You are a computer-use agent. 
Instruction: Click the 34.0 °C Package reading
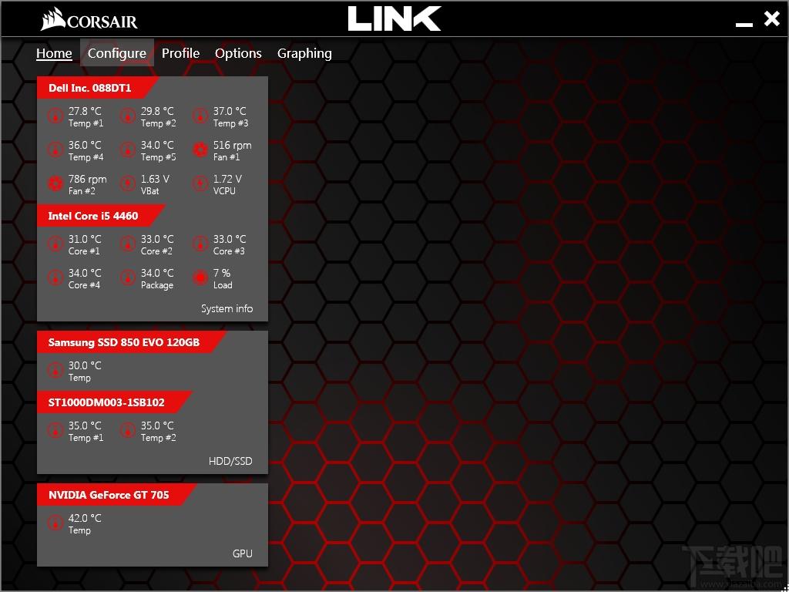(157, 273)
